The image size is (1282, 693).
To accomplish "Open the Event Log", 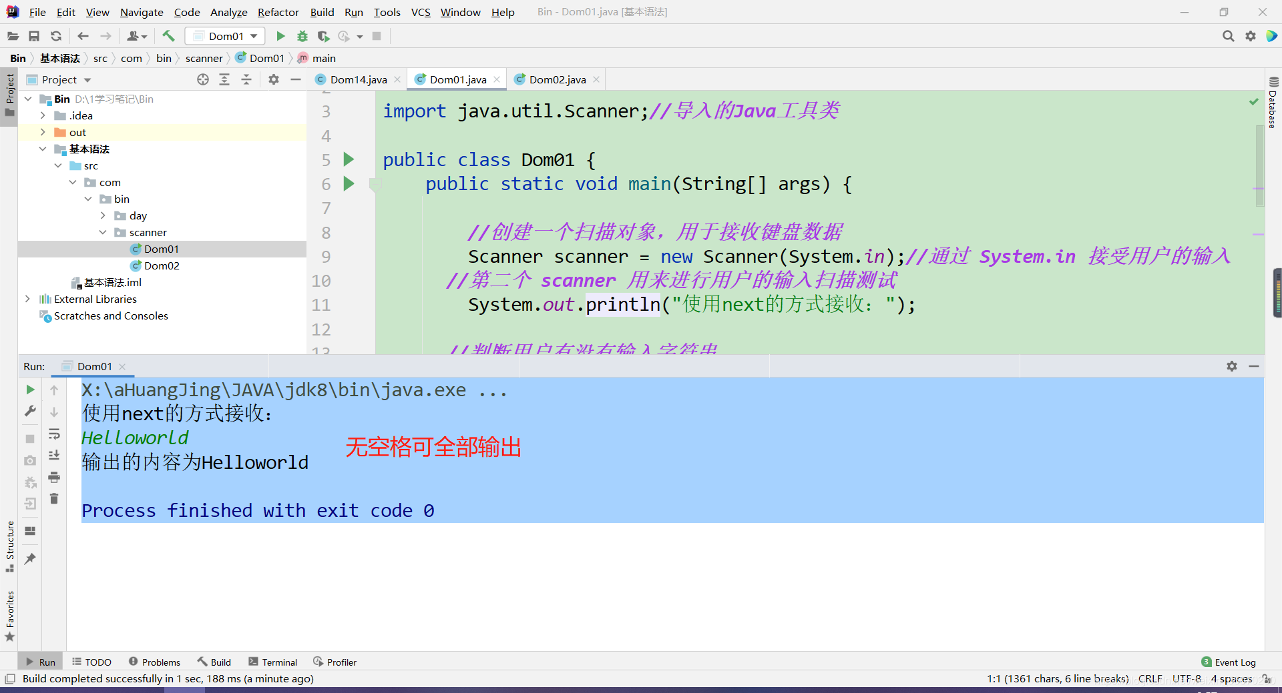I will [1229, 662].
